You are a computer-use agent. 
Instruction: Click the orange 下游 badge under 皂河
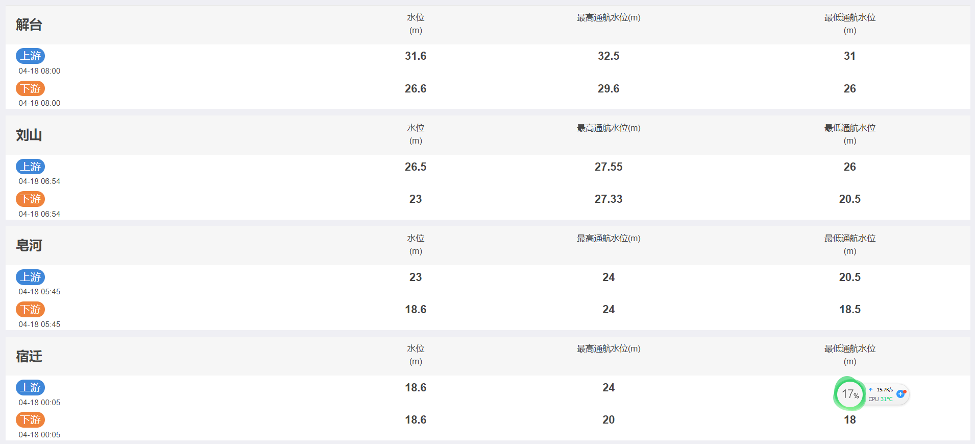pyautogui.click(x=31, y=309)
